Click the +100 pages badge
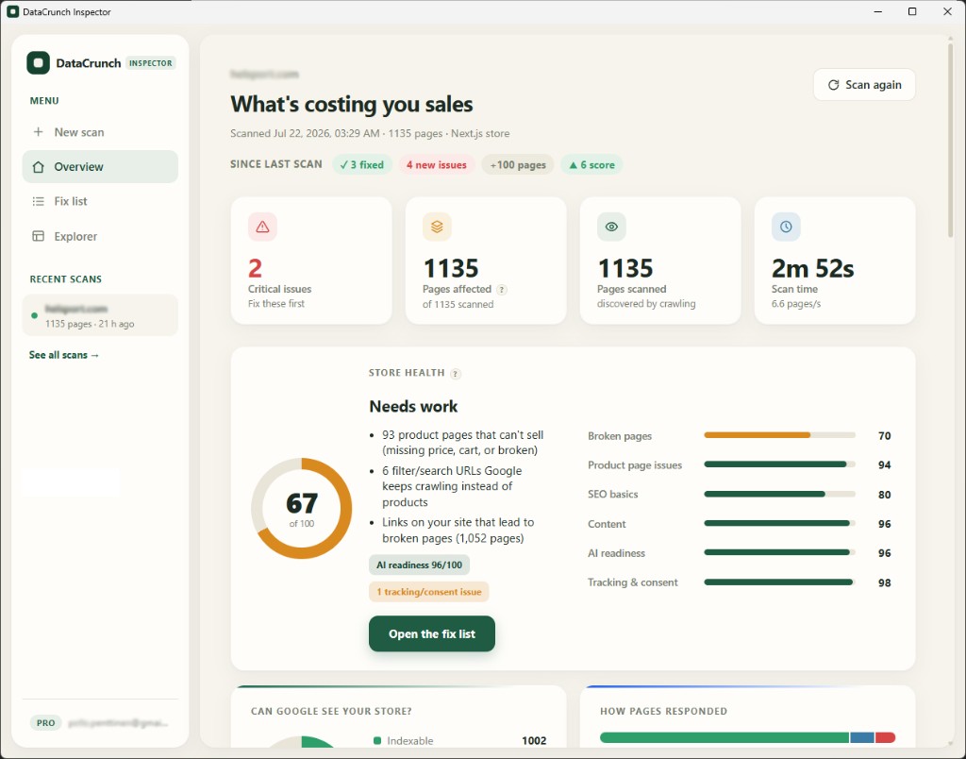 pos(518,164)
